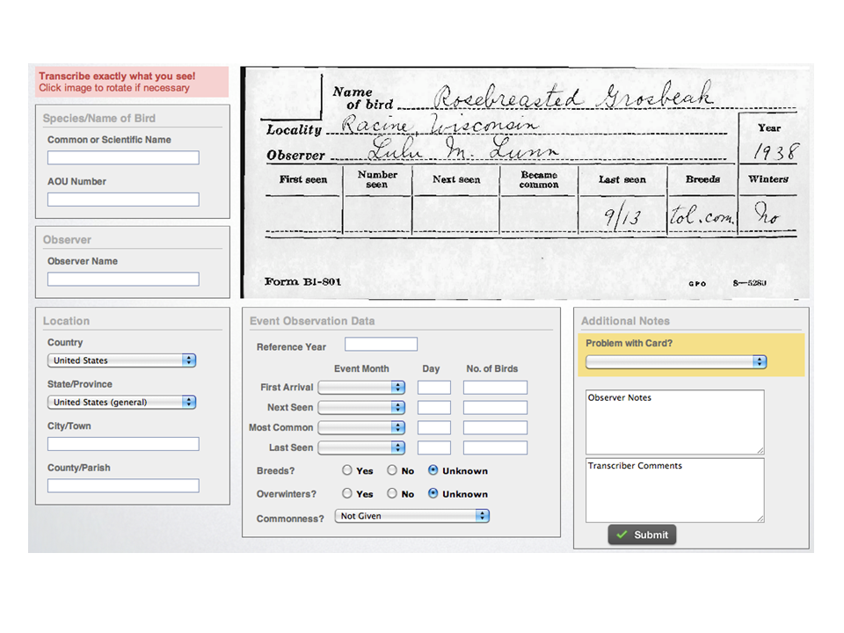
Task: Click the AOU Number field
Action: click(122, 200)
